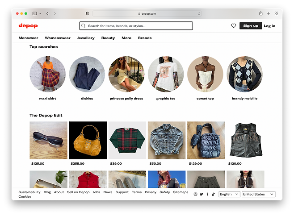Open More menu
This screenshot has height=216, width=294.
pos(126,38)
